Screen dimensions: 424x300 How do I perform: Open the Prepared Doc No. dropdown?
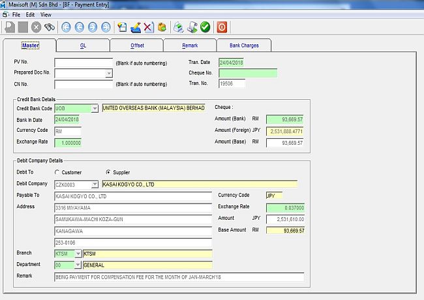[x=109, y=74]
